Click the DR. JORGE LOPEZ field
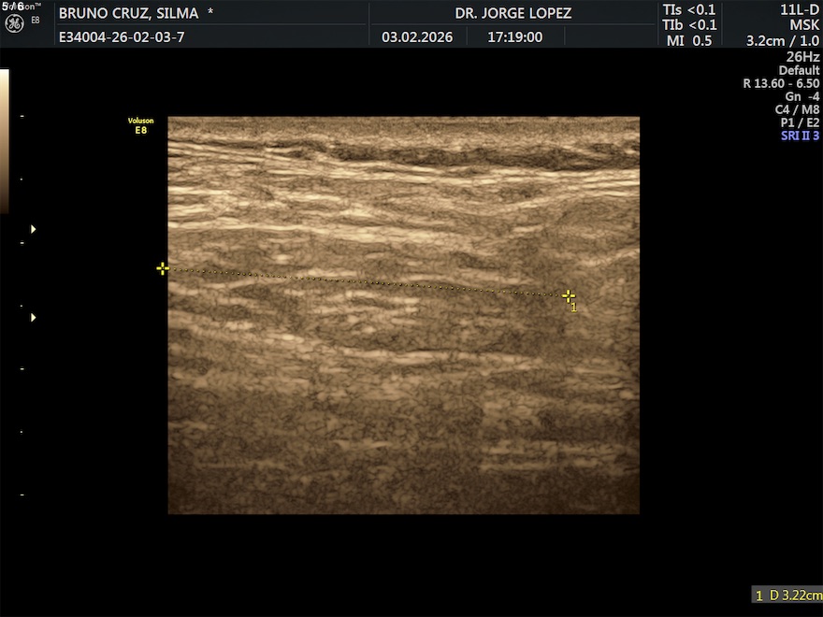This screenshot has width=823, height=617. 513,13
